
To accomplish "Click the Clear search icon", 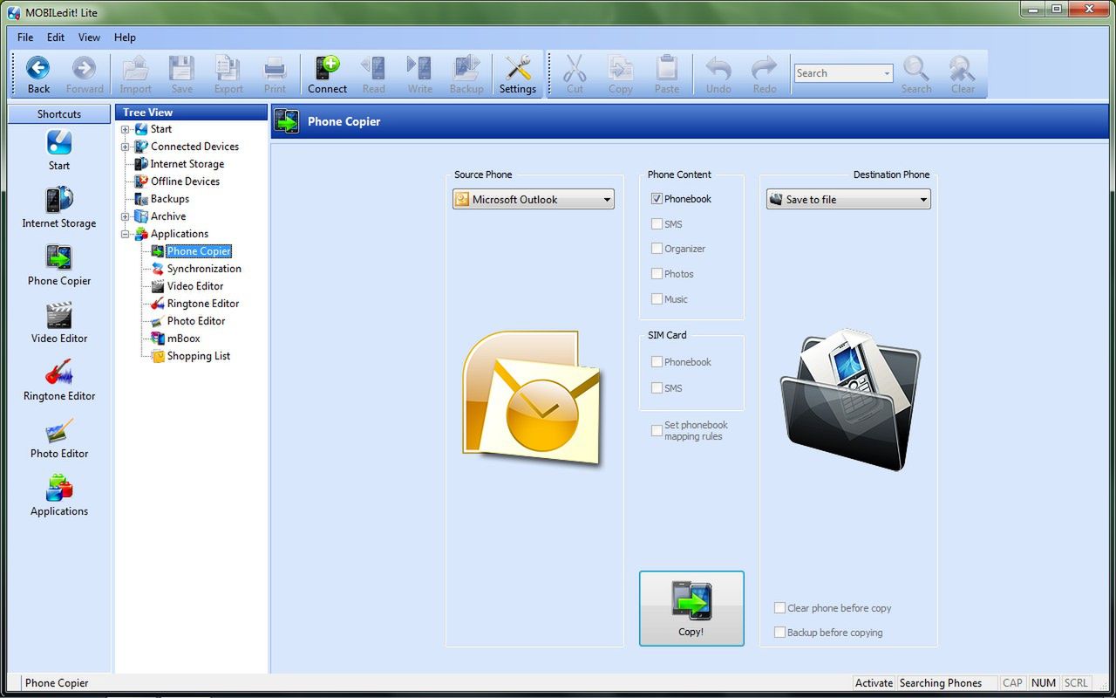I will [x=963, y=74].
